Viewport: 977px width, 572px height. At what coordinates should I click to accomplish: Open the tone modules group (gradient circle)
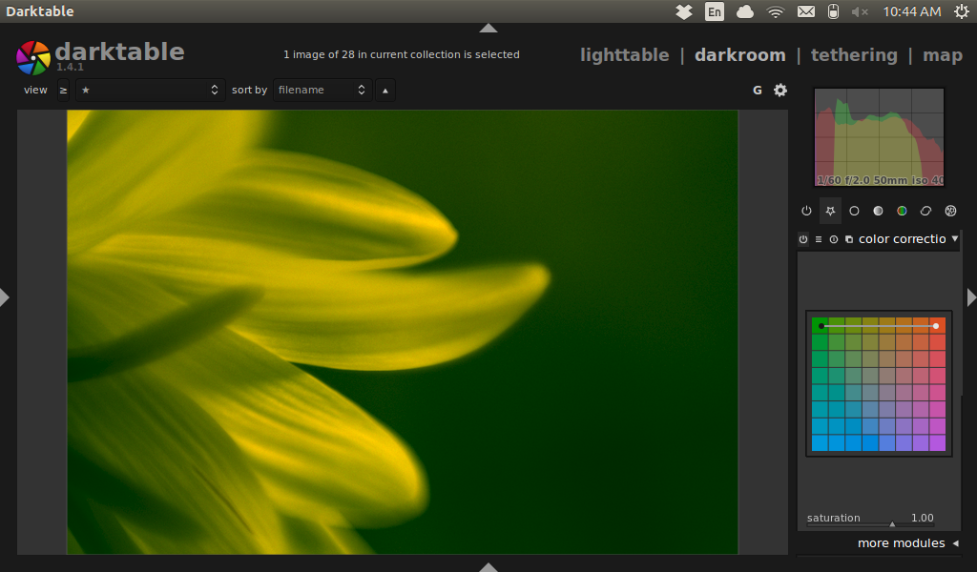(x=878, y=211)
